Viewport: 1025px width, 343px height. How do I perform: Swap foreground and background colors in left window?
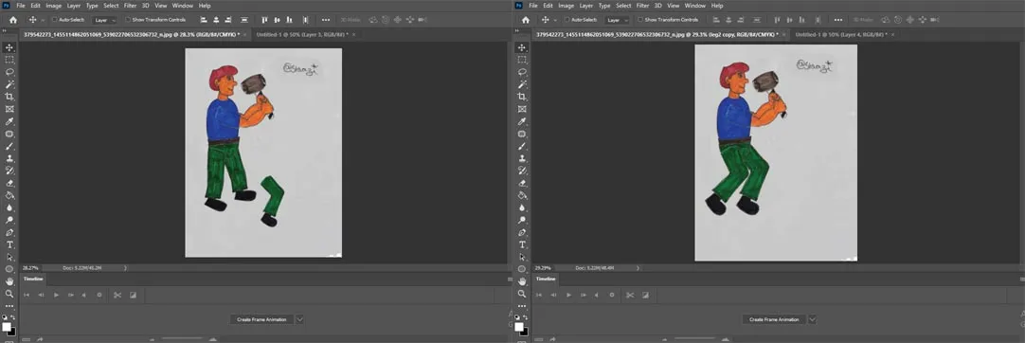point(13,317)
